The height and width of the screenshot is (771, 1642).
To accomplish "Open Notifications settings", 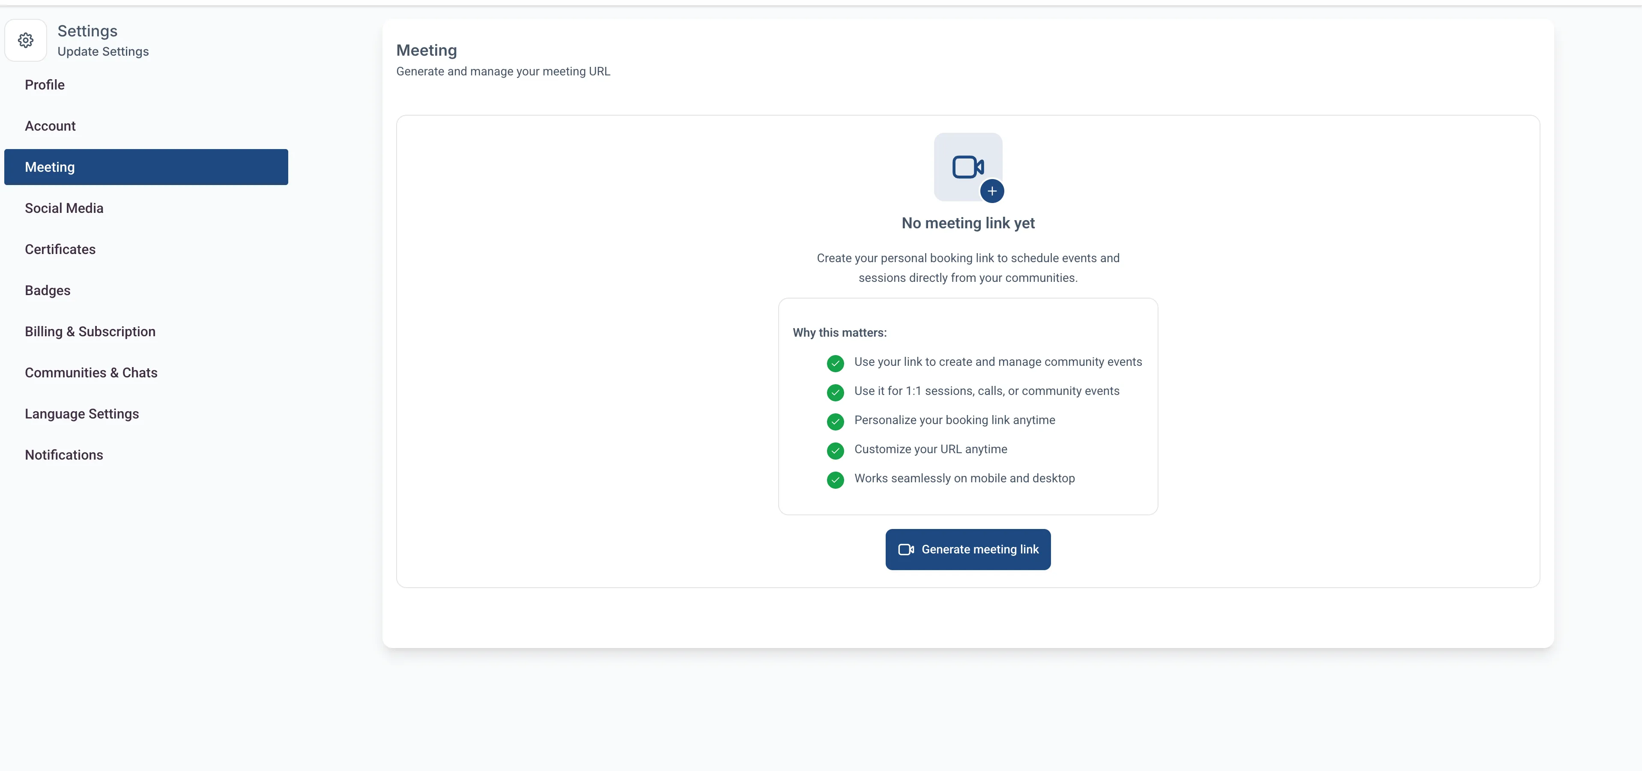I will pyautogui.click(x=64, y=455).
